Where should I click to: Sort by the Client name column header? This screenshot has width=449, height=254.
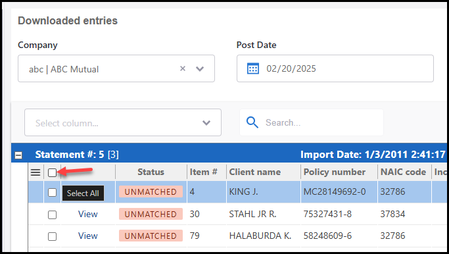click(255, 172)
